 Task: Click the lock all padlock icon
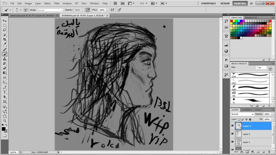pyautogui.click(x=250, y=119)
